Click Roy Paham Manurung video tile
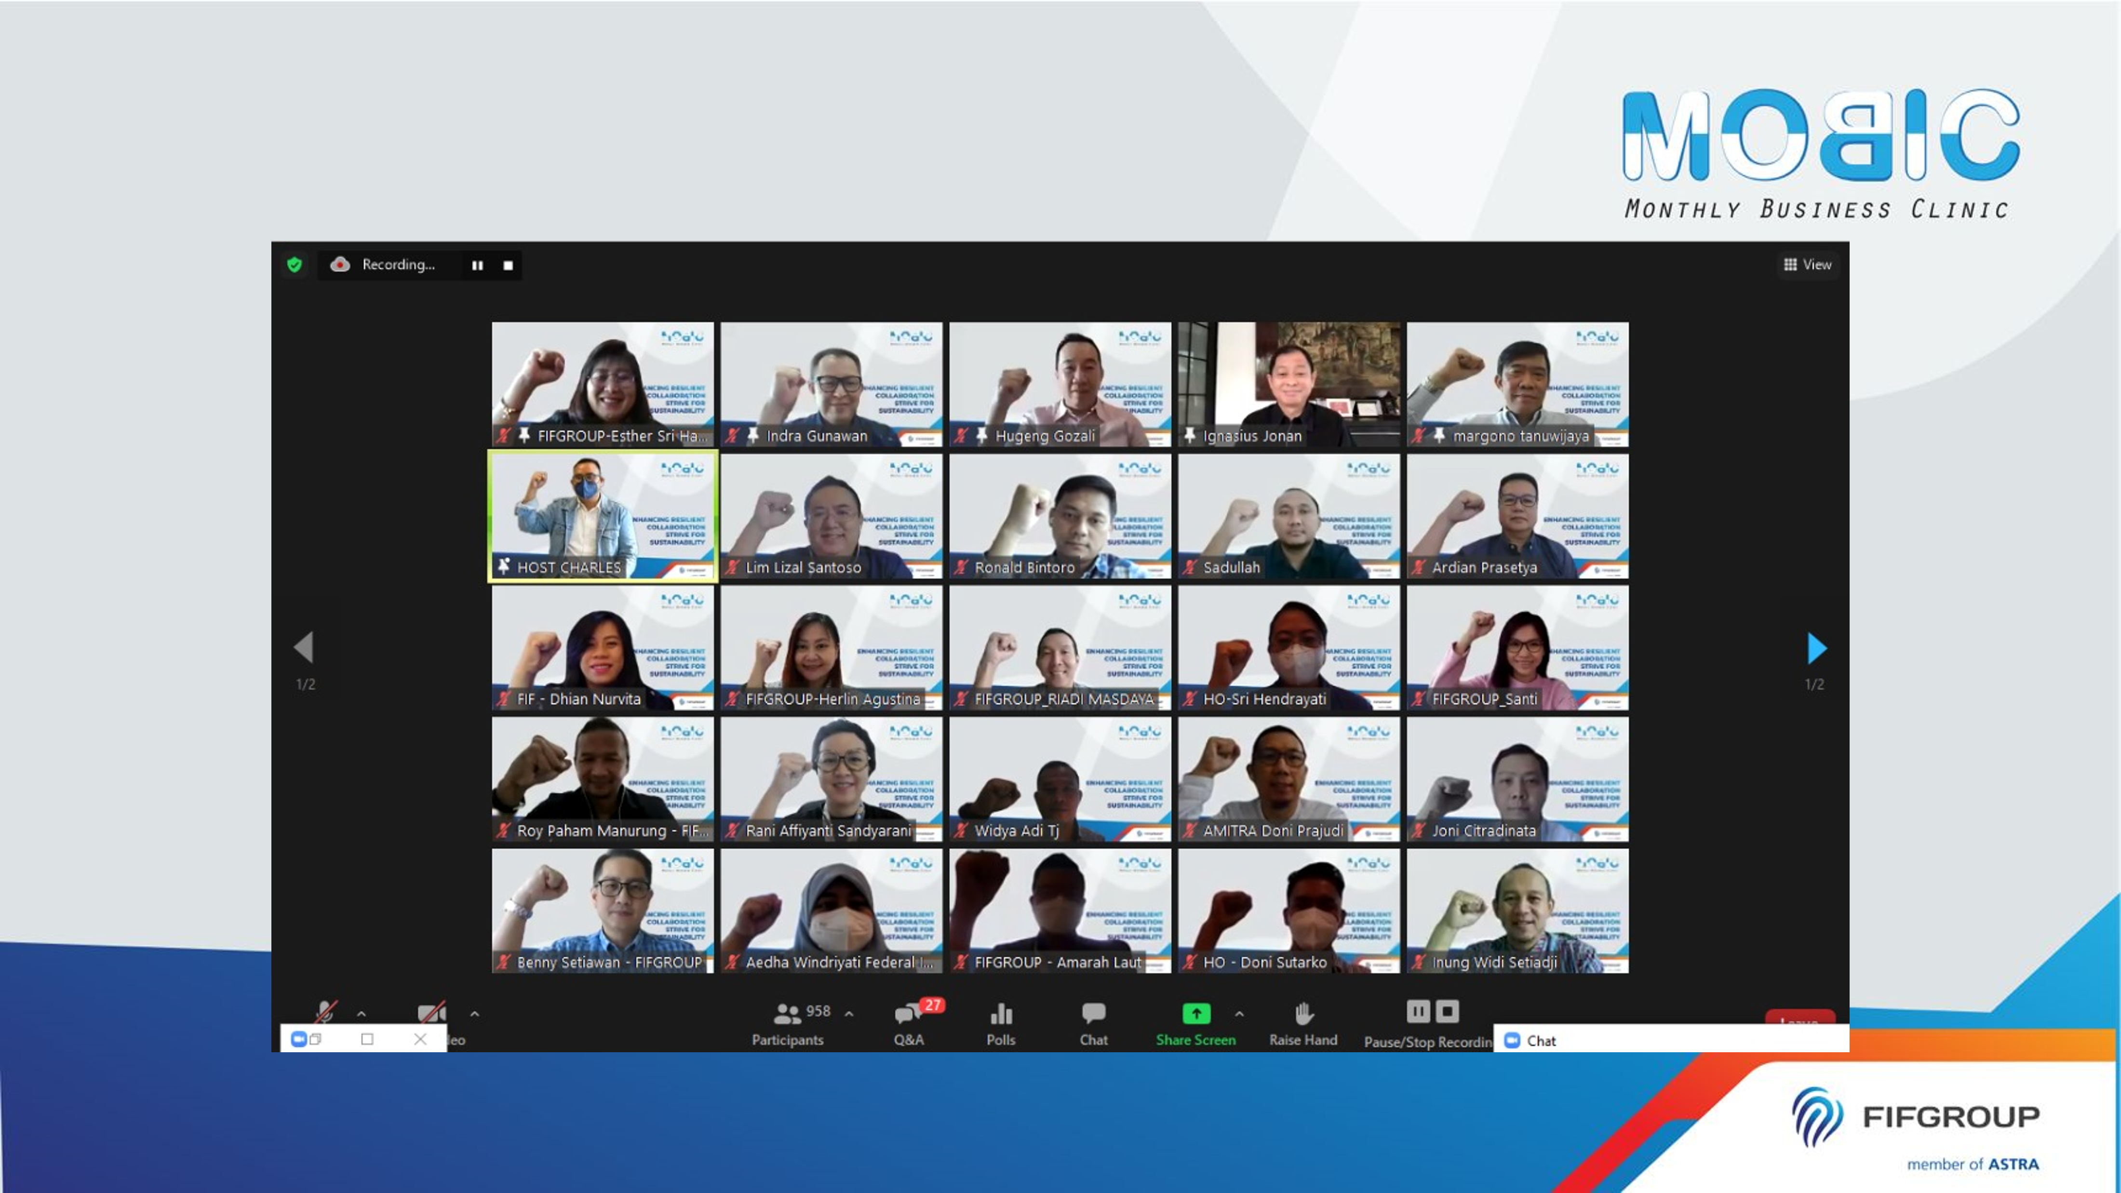This screenshot has width=2121, height=1193. point(603,780)
